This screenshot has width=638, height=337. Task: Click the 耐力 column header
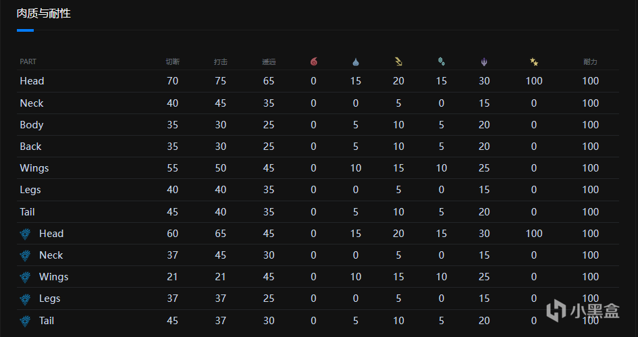[x=590, y=61]
